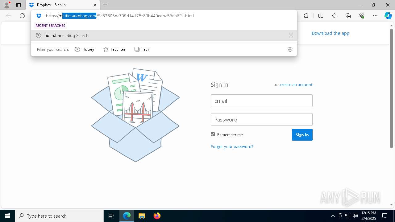Viewport: 395px width, 222px height.
Task: Focus the Password input field
Action: point(262,120)
